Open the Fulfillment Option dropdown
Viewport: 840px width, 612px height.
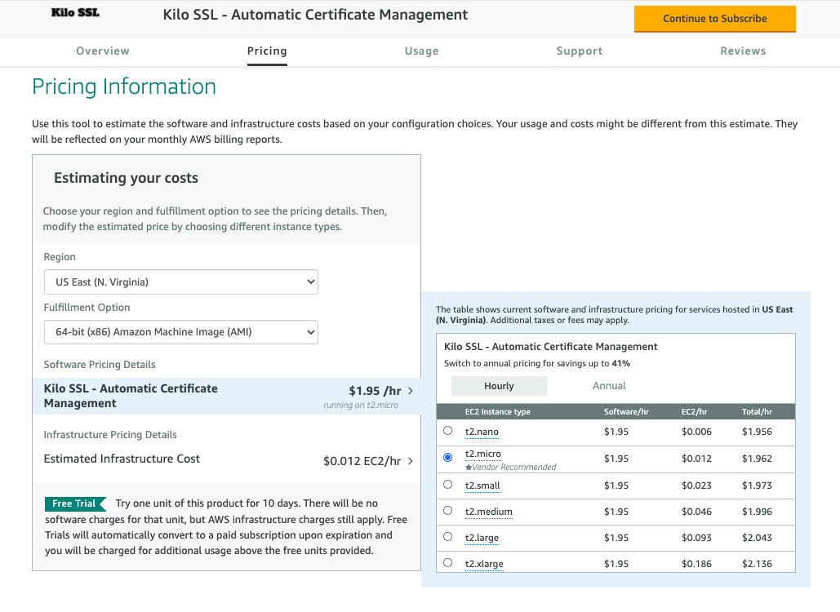pos(180,332)
